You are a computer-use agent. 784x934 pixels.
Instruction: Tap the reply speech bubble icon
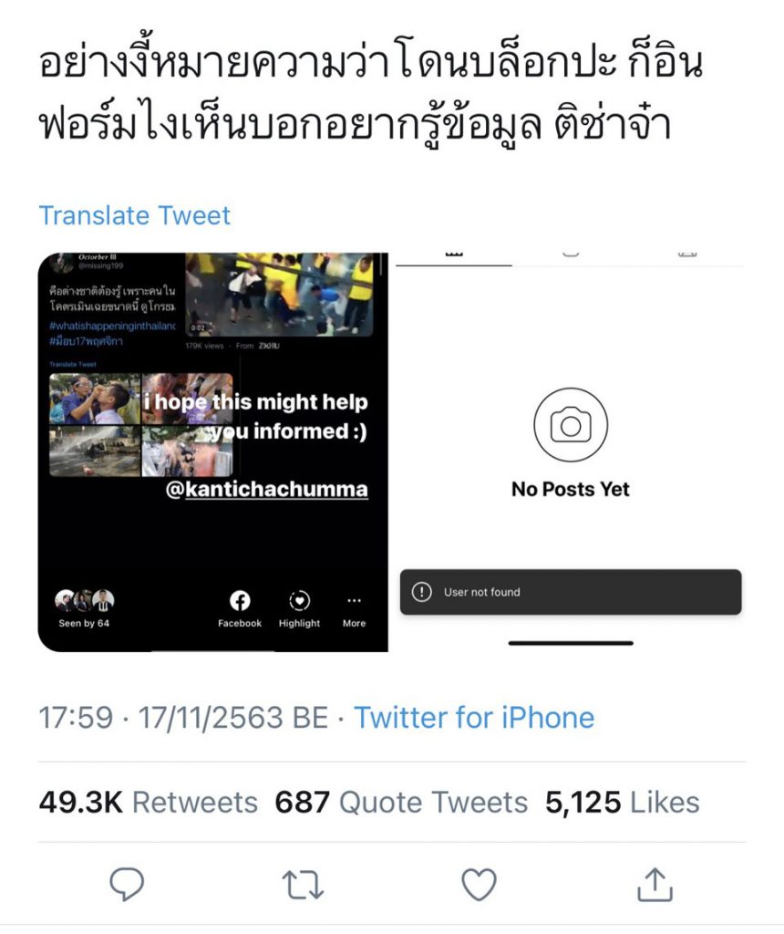click(x=127, y=884)
